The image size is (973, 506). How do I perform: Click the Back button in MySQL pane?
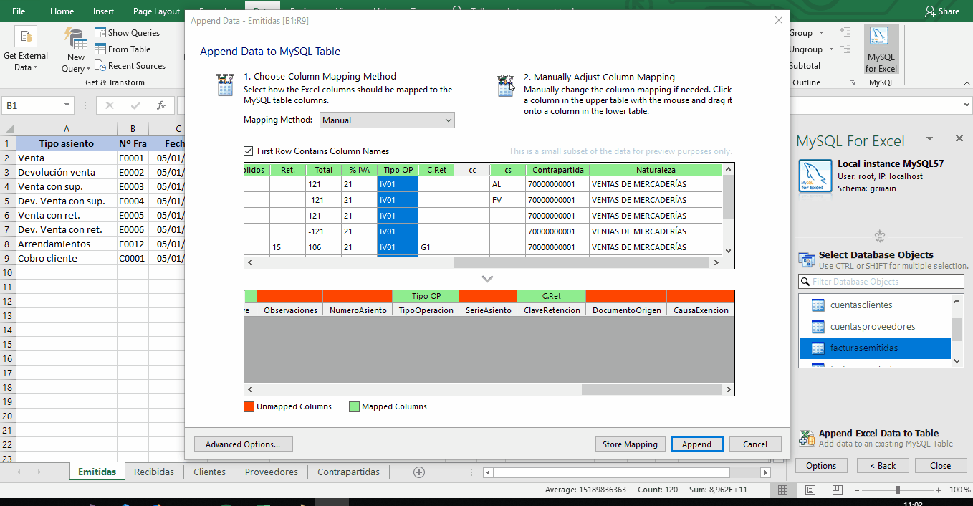[x=883, y=466]
